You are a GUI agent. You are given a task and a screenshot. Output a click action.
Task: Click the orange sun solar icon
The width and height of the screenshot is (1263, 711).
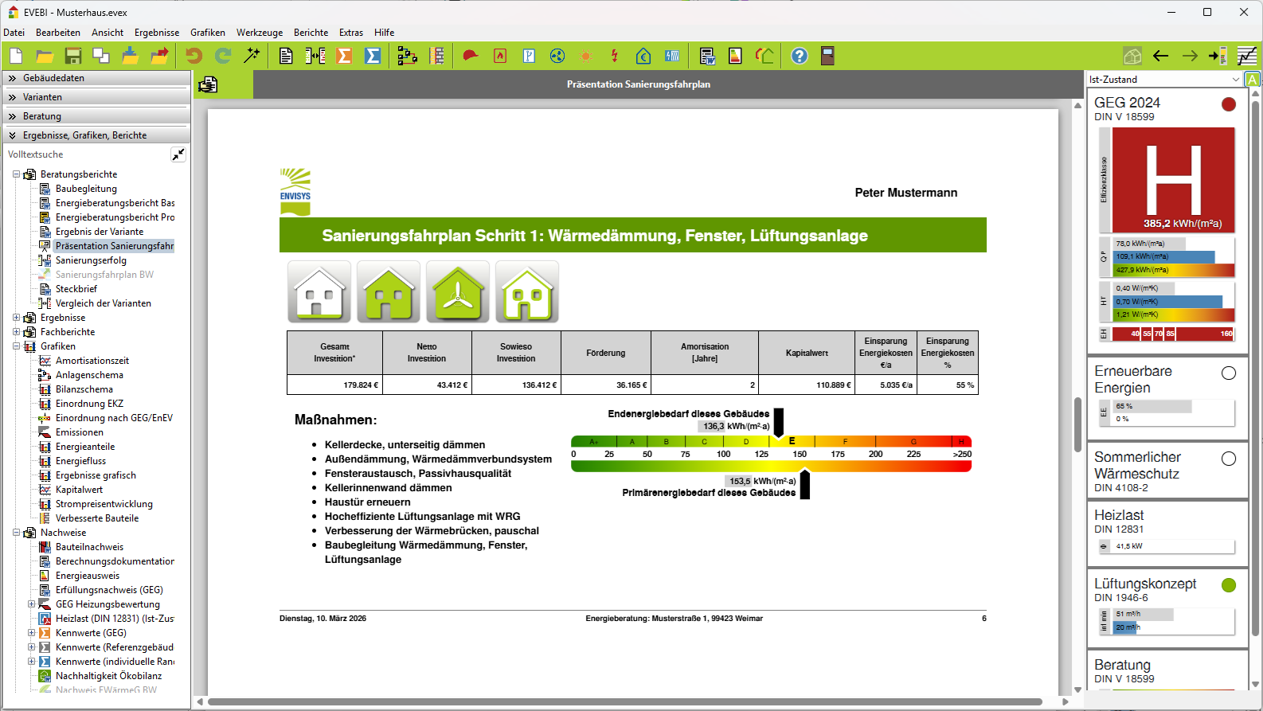pyautogui.click(x=586, y=56)
